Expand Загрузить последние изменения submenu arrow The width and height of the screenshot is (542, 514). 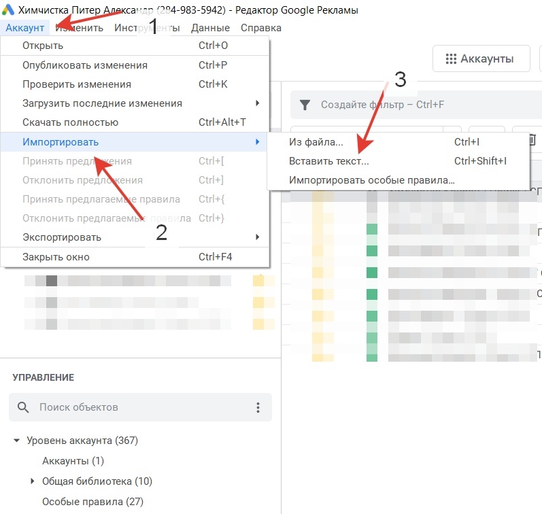pyautogui.click(x=257, y=103)
